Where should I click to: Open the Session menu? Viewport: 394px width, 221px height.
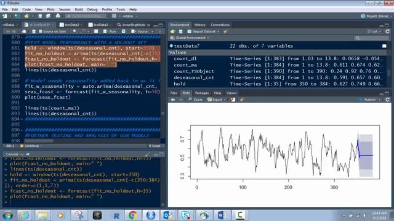(x=65, y=10)
